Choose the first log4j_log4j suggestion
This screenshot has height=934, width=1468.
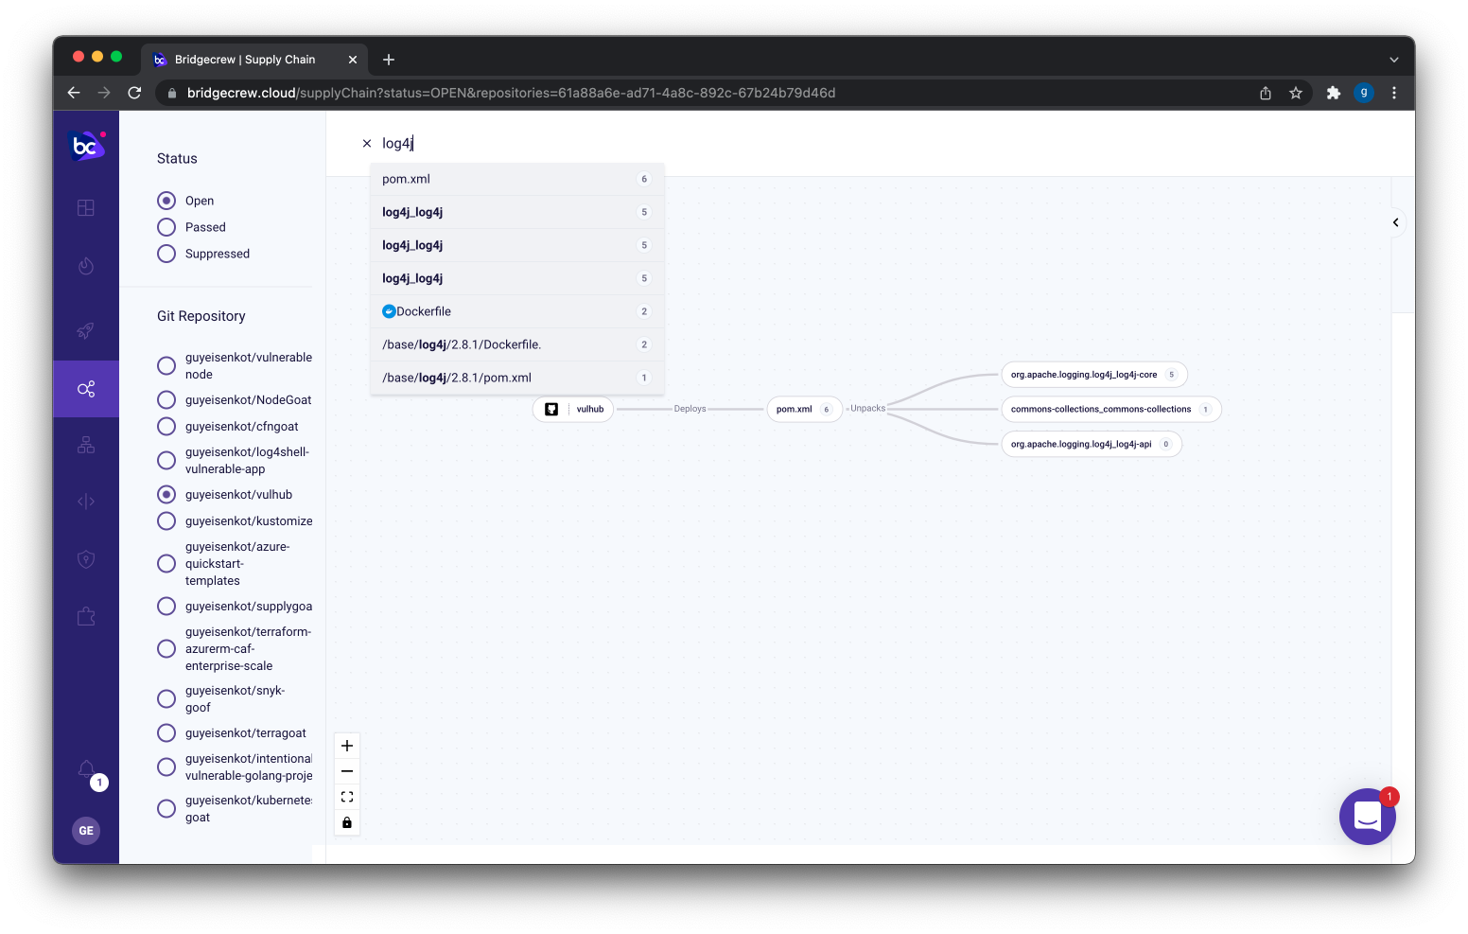tap(516, 212)
